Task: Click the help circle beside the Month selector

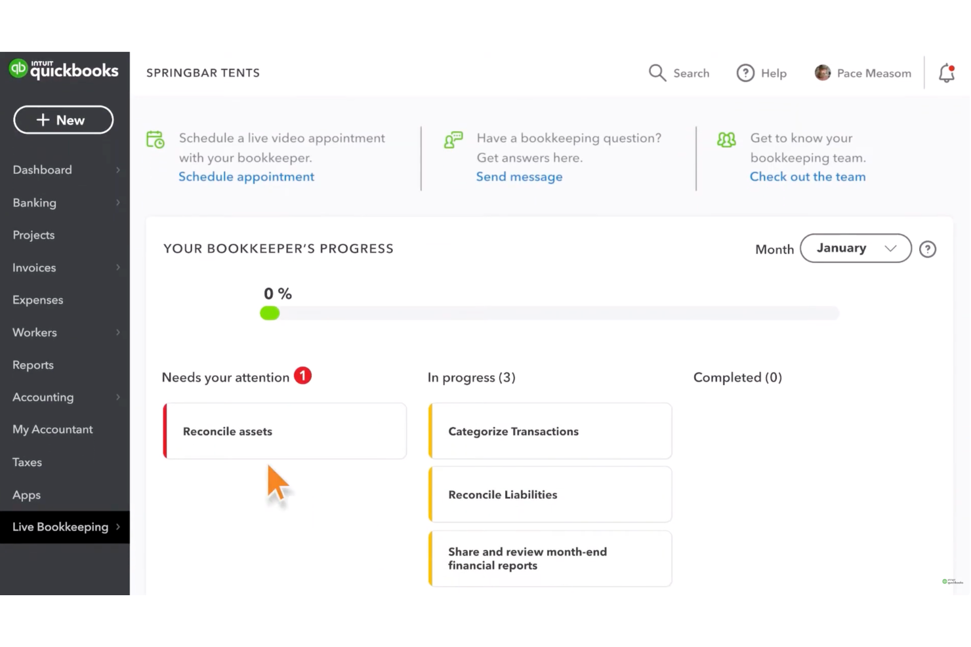Action: pyautogui.click(x=927, y=249)
